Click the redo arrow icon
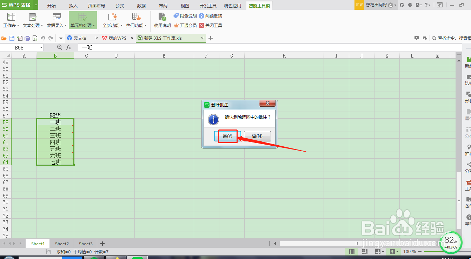The image size is (471, 259). click(x=51, y=38)
